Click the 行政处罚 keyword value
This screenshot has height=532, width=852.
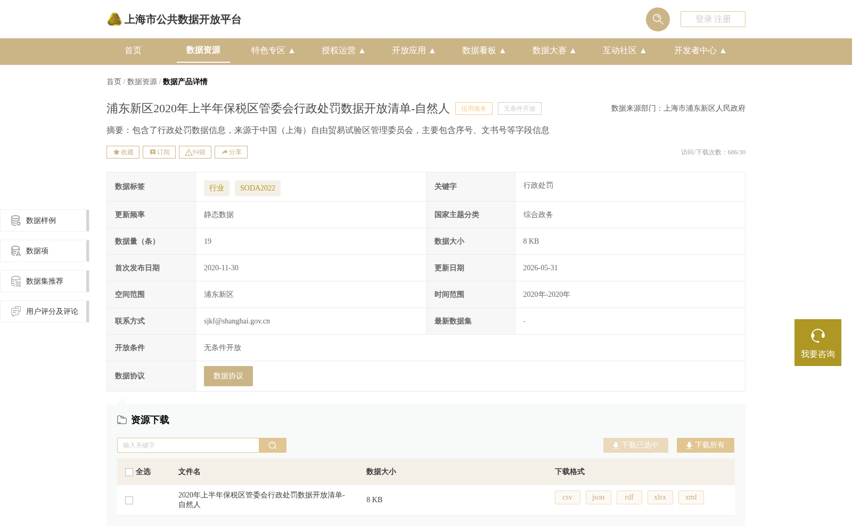tap(538, 185)
